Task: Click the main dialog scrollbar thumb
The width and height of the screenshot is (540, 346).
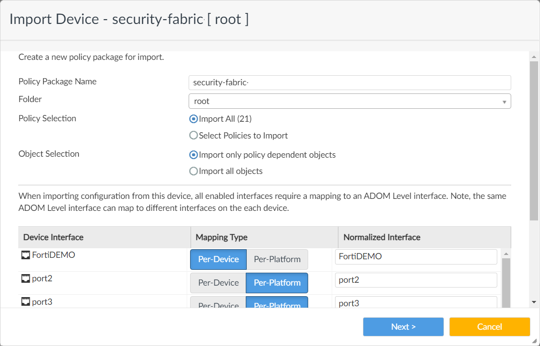Action: (534, 141)
